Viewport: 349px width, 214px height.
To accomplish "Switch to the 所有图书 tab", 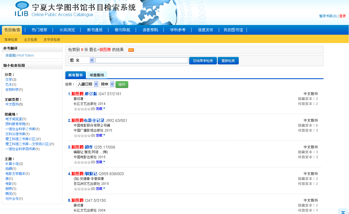I will (x=76, y=75).
